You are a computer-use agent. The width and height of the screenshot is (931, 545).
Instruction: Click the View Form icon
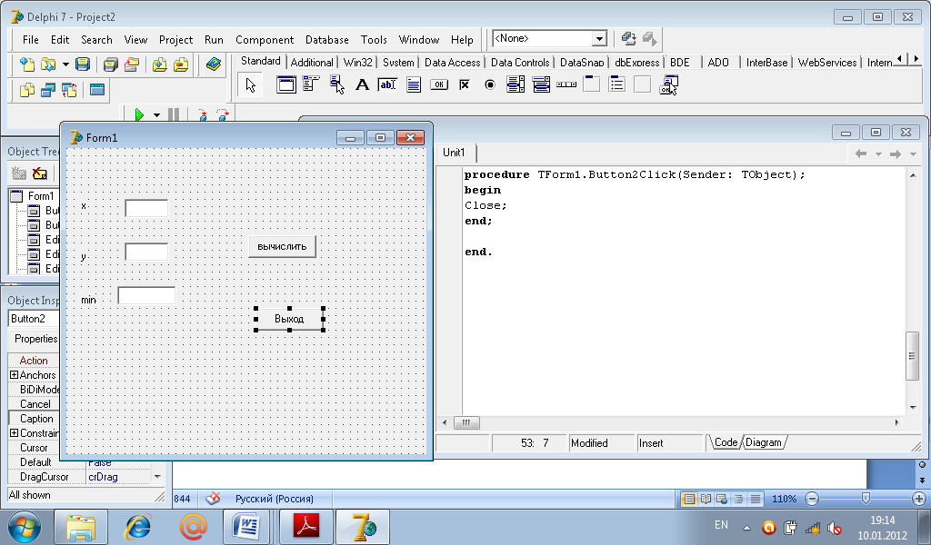click(48, 90)
